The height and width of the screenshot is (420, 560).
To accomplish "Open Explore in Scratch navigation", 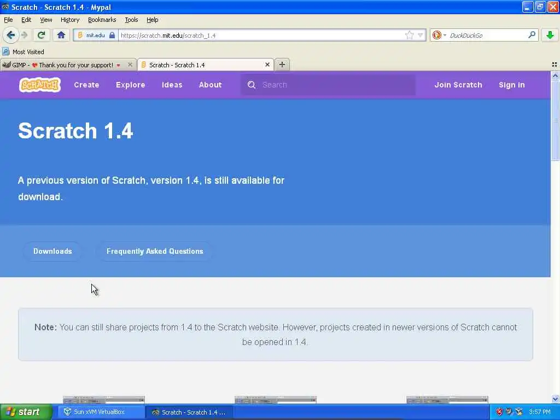I will tap(130, 85).
